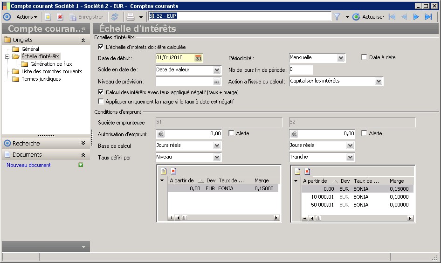Delete row icon in left rate table

coord(173,171)
